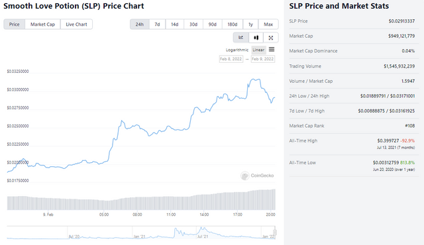Image resolution: width=424 pixels, height=245 pixels.
Task: Click the $0.03250000 axis label
Action: [x=18, y=72]
